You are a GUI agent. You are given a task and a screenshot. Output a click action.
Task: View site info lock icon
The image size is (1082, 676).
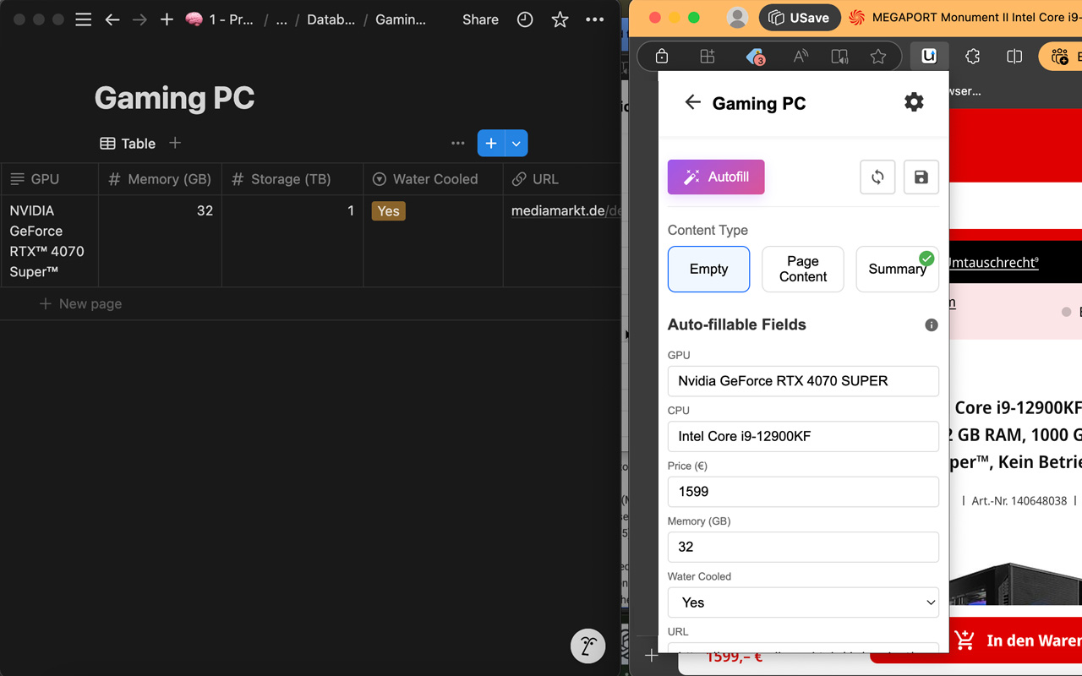coord(662,57)
